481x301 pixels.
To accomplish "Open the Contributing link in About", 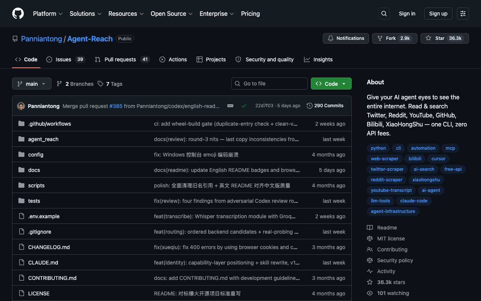I will pyautogui.click(x=392, y=249).
